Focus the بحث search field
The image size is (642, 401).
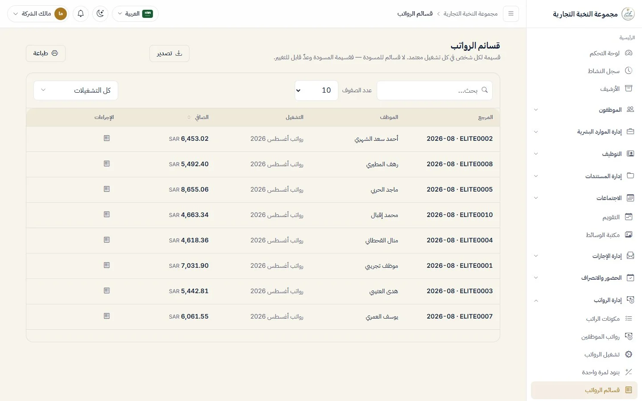pyautogui.click(x=435, y=90)
